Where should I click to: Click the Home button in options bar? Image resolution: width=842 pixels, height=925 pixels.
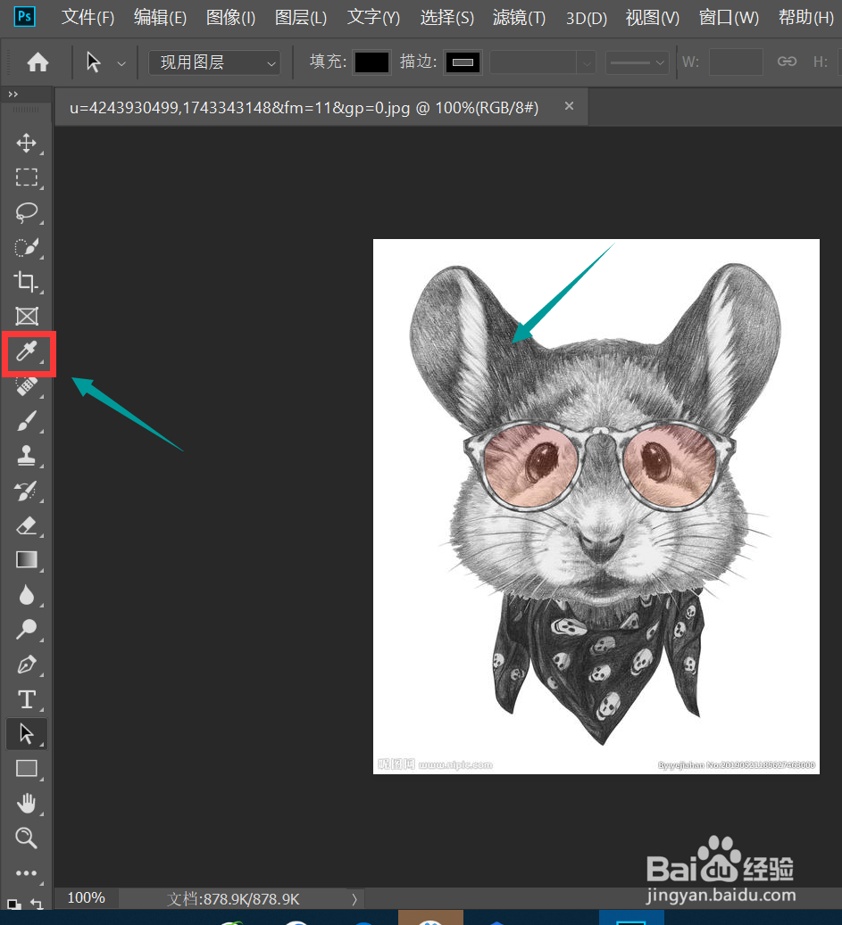tap(38, 62)
